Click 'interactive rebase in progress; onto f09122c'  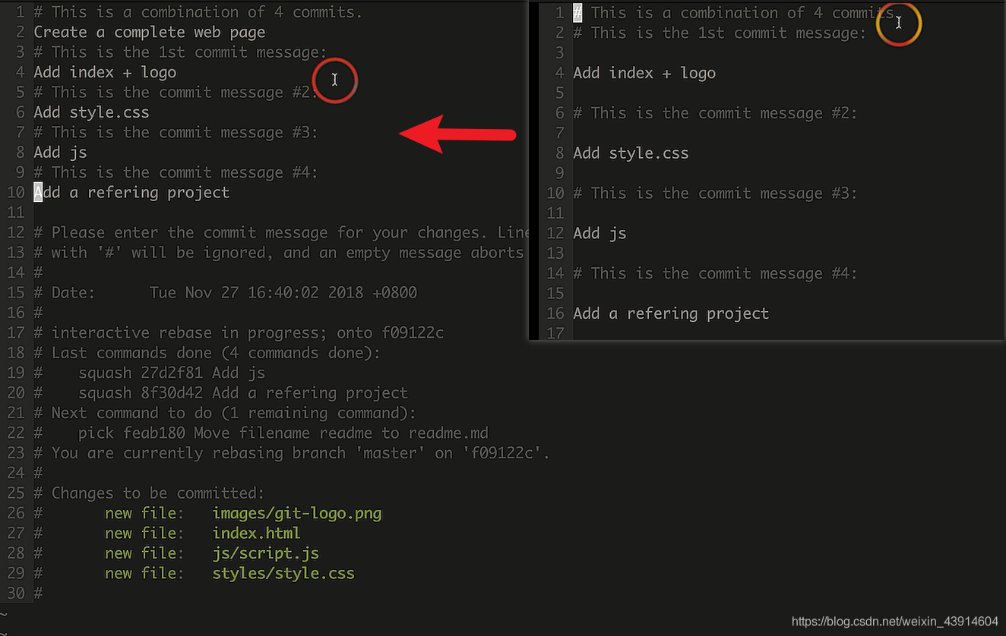[x=247, y=333]
